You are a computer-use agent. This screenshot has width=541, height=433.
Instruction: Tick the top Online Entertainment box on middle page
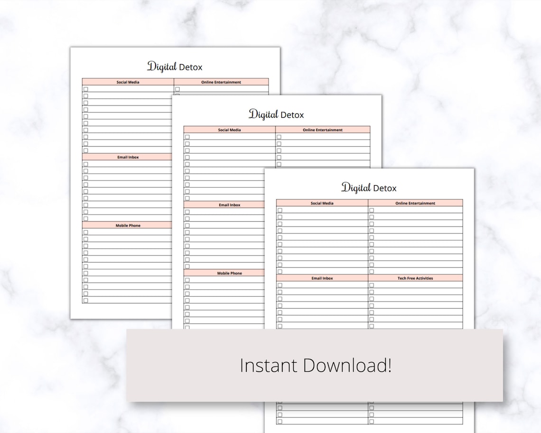coord(278,136)
